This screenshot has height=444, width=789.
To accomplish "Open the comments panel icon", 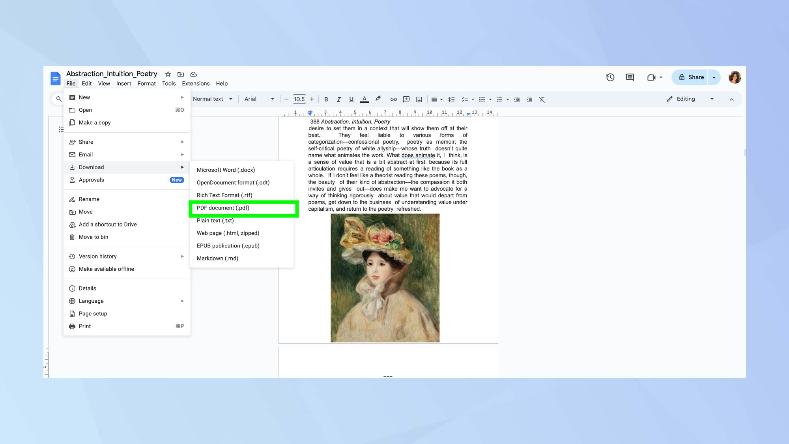I will coord(630,77).
